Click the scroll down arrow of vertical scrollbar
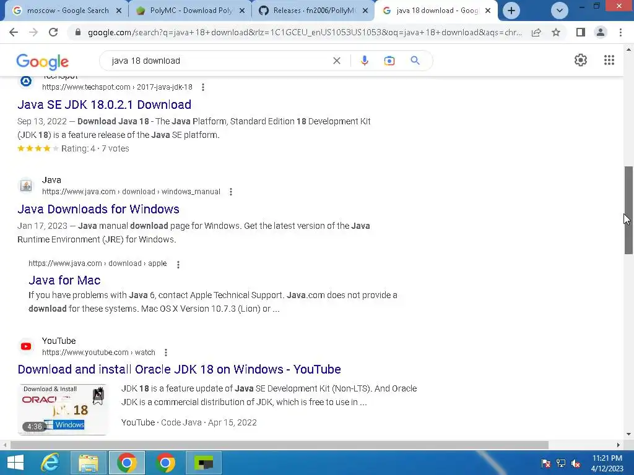This screenshot has width=634, height=475. tap(628, 435)
